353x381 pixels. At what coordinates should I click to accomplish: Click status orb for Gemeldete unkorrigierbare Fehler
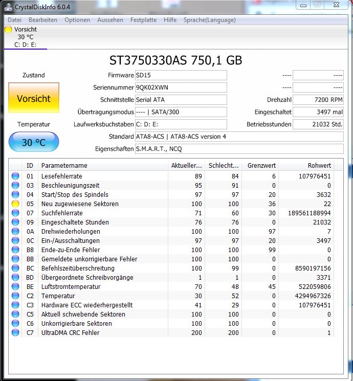pyautogui.click(x=15, y=259)
